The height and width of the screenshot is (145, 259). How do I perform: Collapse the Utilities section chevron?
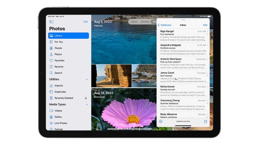coord(87,79)
